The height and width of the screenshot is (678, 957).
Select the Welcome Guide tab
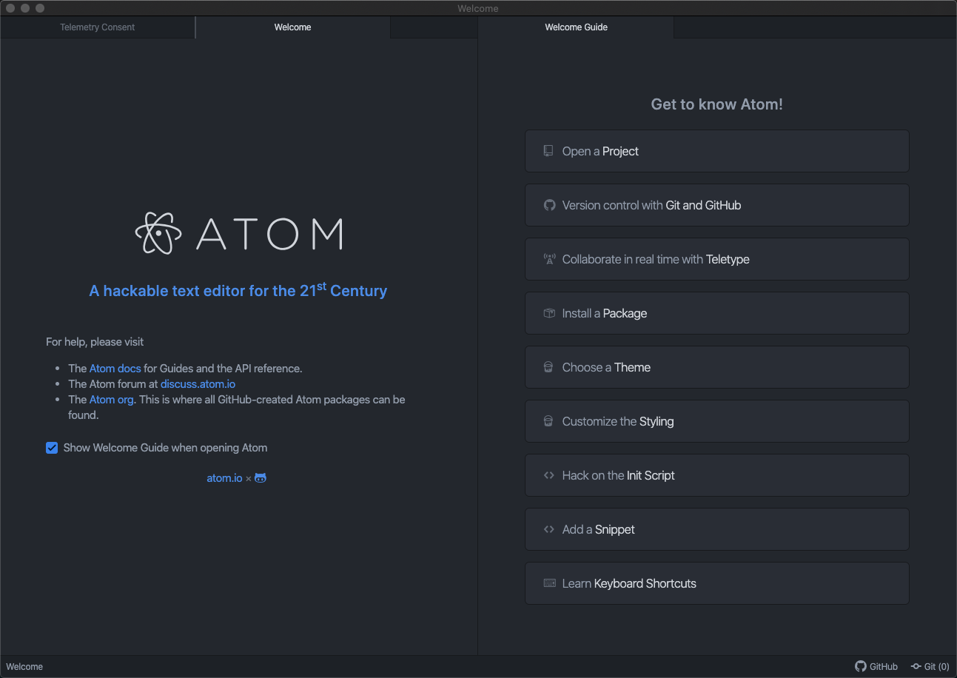click(576, 27)
